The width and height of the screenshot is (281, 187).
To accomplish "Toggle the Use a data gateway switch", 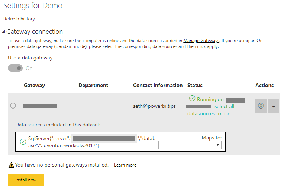I will (x=15, y=68).
